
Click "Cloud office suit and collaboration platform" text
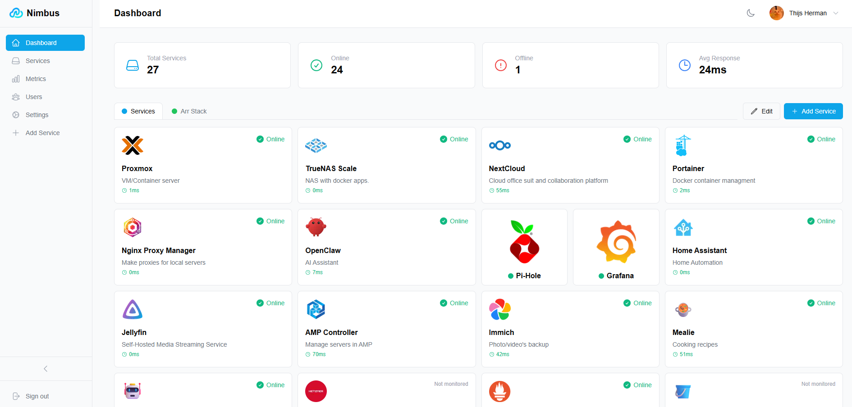click(x=548, y=181)
